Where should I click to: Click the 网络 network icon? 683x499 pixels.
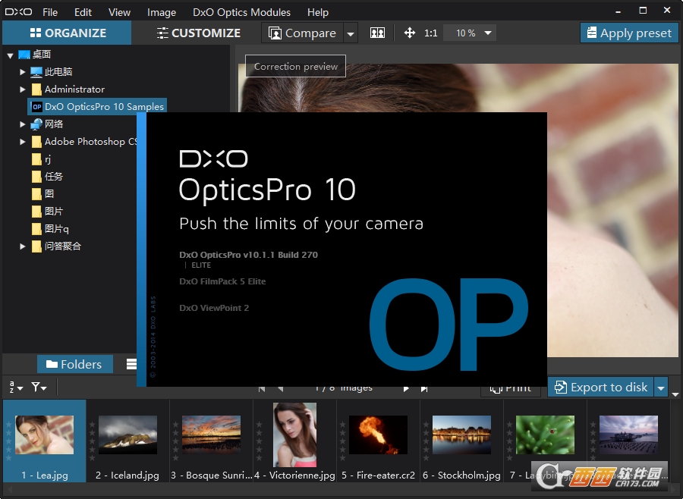point(36,124)
